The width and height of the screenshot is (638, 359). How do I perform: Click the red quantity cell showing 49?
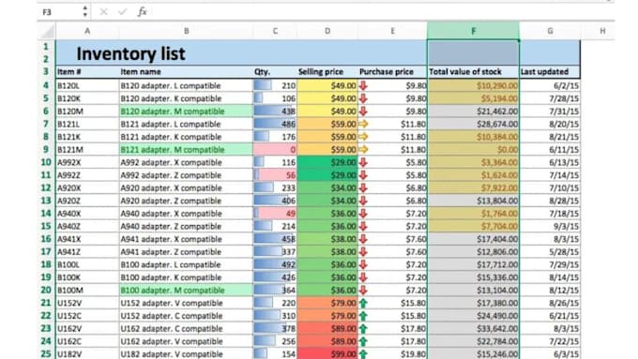[x=275, y=214]
